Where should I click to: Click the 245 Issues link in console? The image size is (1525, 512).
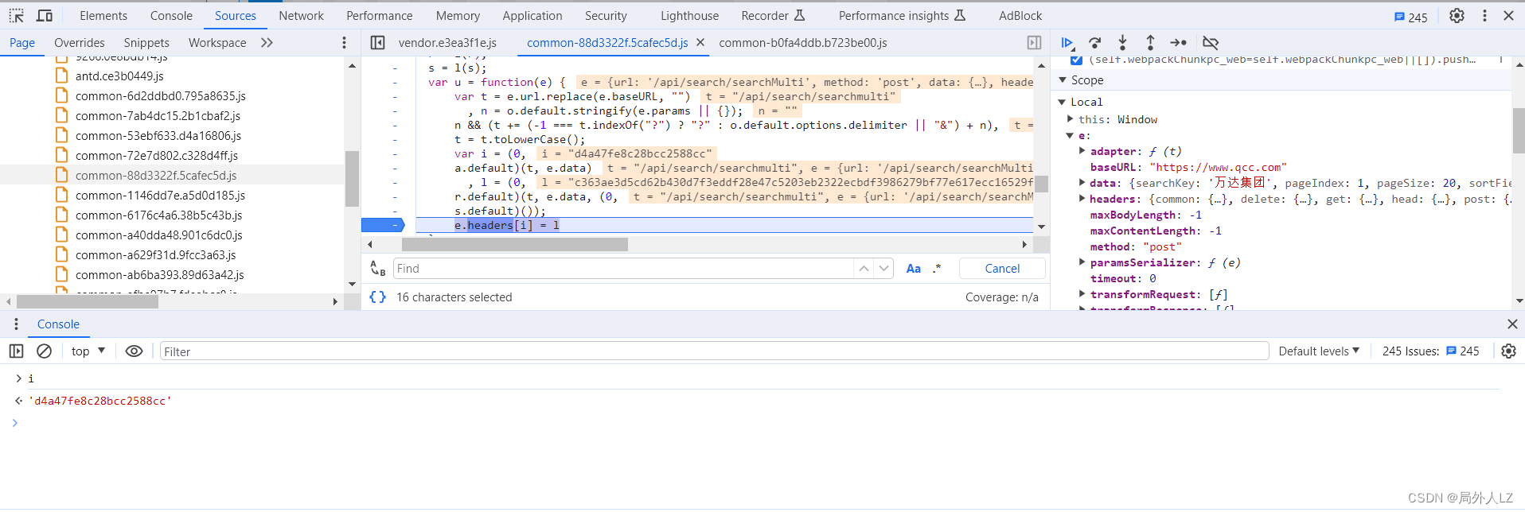(x=1430, y=351)
